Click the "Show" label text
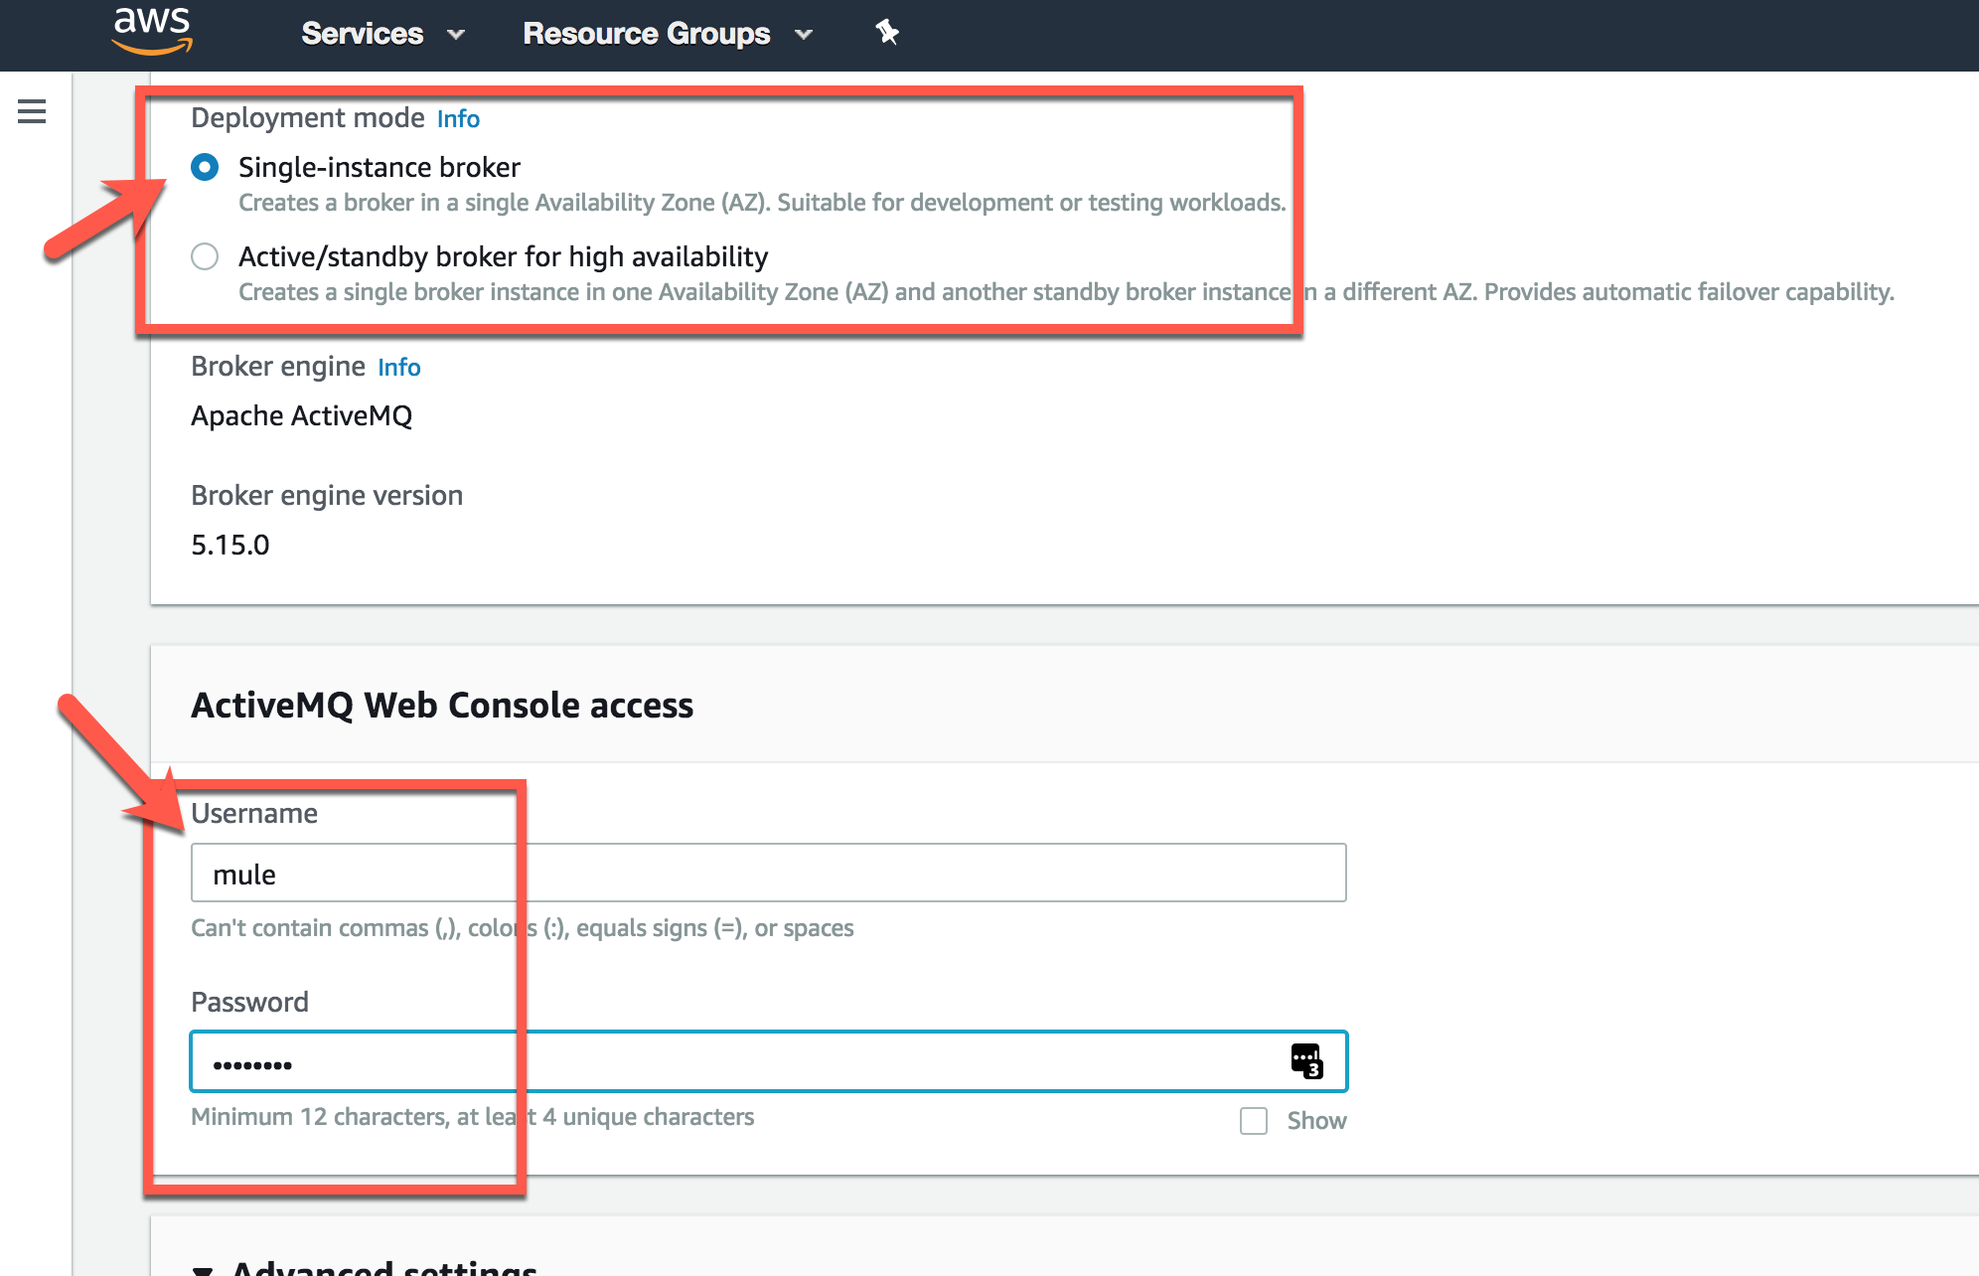 tap(1316, 1121)
